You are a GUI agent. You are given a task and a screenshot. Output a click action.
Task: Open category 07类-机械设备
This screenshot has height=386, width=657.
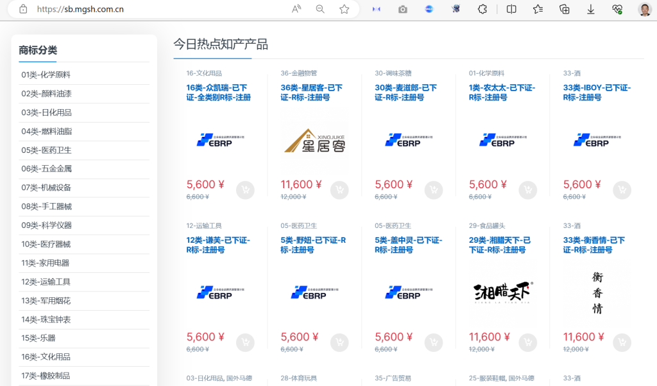46,188
